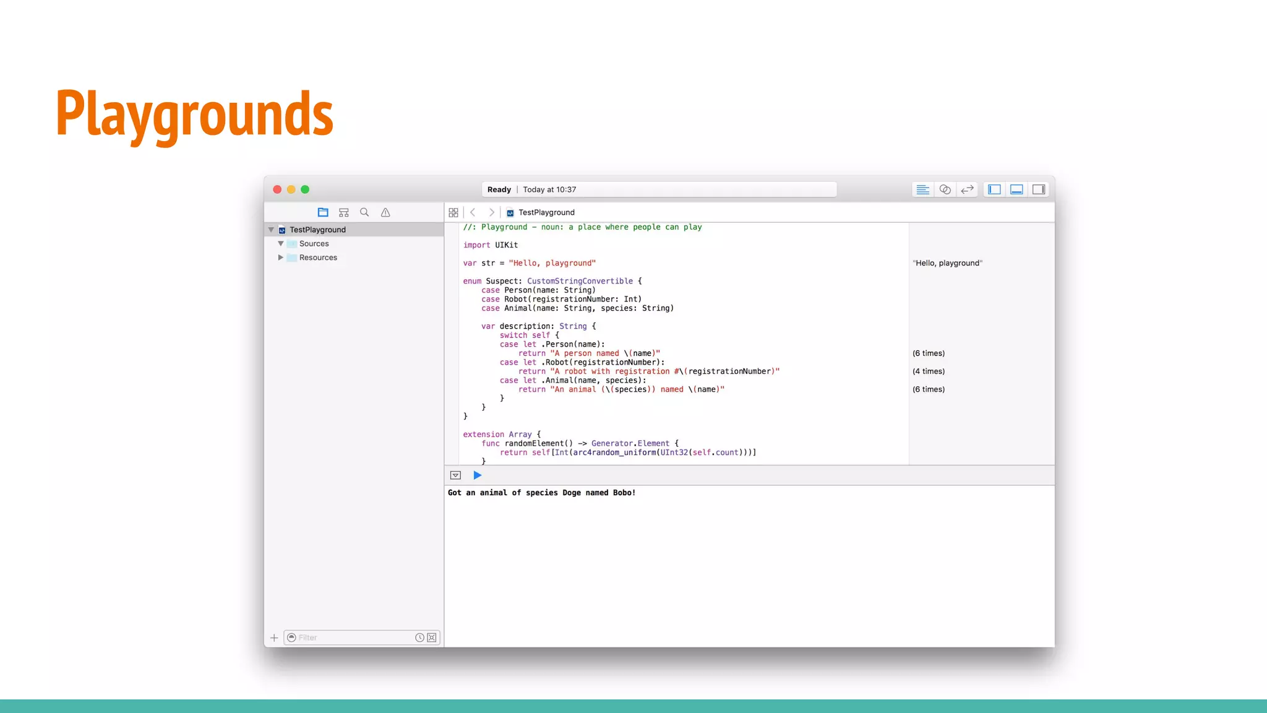Show the assistant editor
The width and height of the screenshot is (1267, 713).
pos(945,189)
